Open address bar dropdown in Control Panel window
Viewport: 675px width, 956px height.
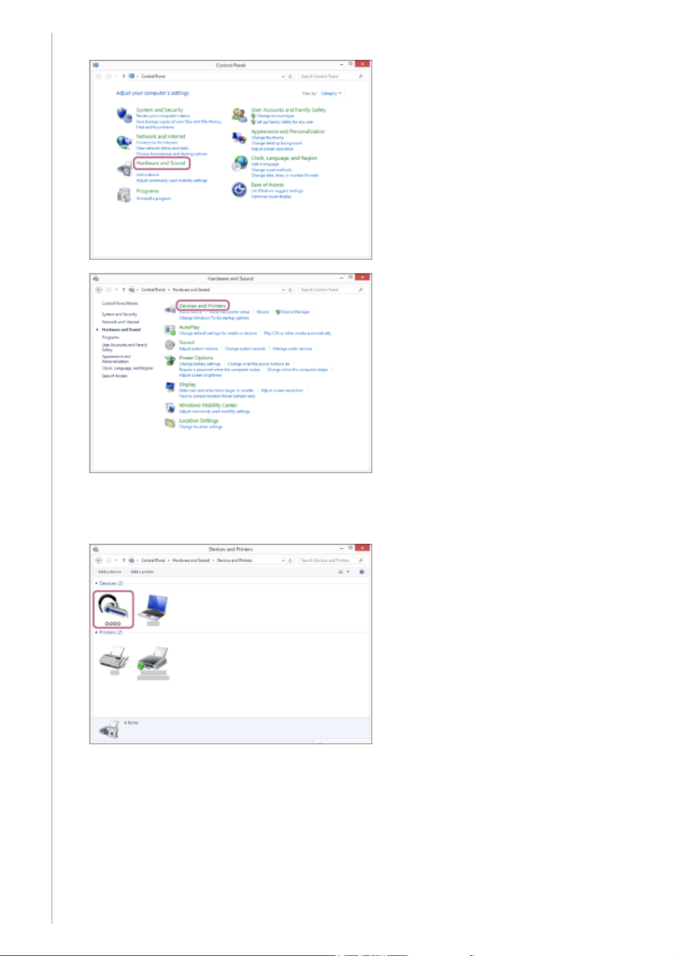[x=283, y=76]
